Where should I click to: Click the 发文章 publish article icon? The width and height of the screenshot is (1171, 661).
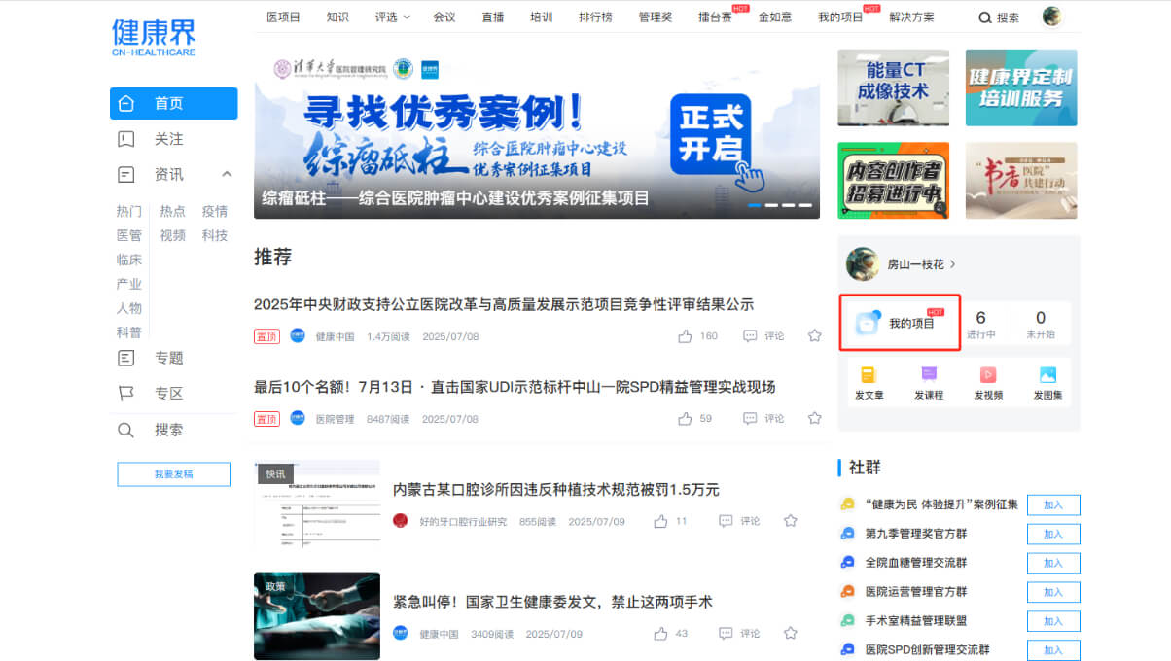click(869, 374)
